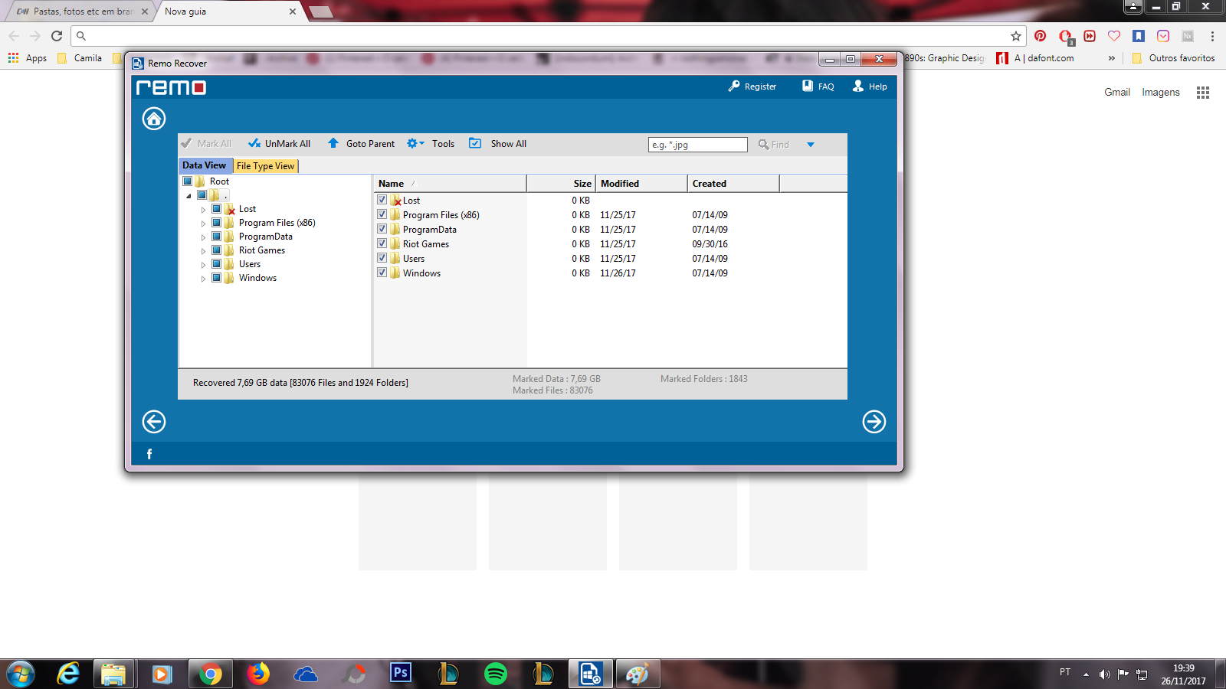Sort by the Size column header
This screenshot has height=689, width=1226.
click(x=561, y=184)
